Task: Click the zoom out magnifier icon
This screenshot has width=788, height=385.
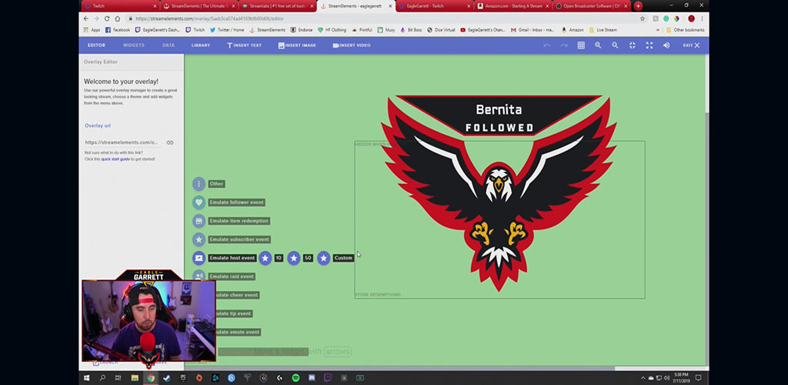Action: (615, 45)
